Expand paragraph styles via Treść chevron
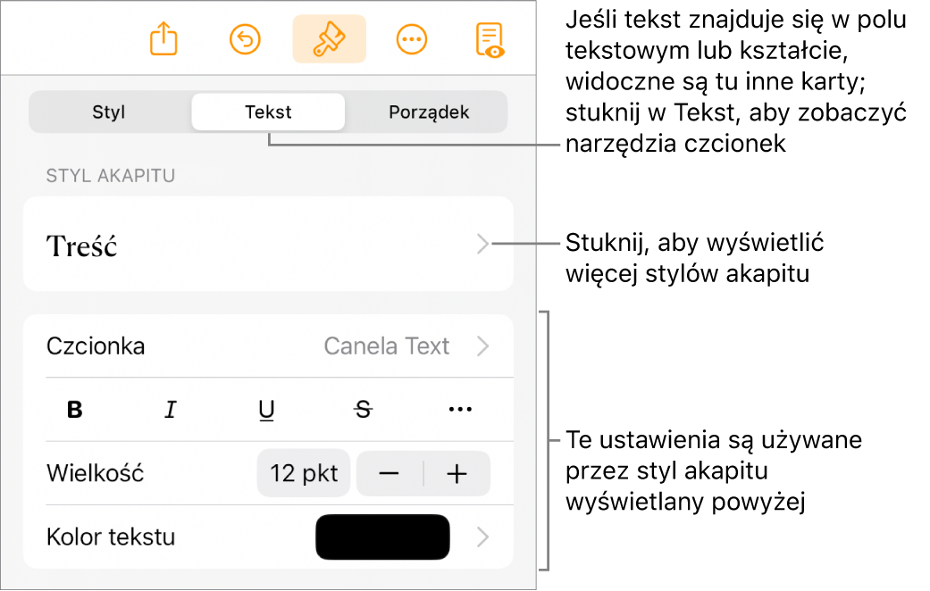930x591 pixels. pos(482,245)
